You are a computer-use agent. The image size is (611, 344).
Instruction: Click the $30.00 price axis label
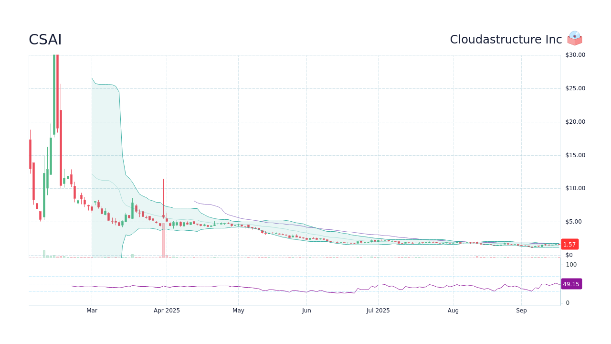point(573,54)
